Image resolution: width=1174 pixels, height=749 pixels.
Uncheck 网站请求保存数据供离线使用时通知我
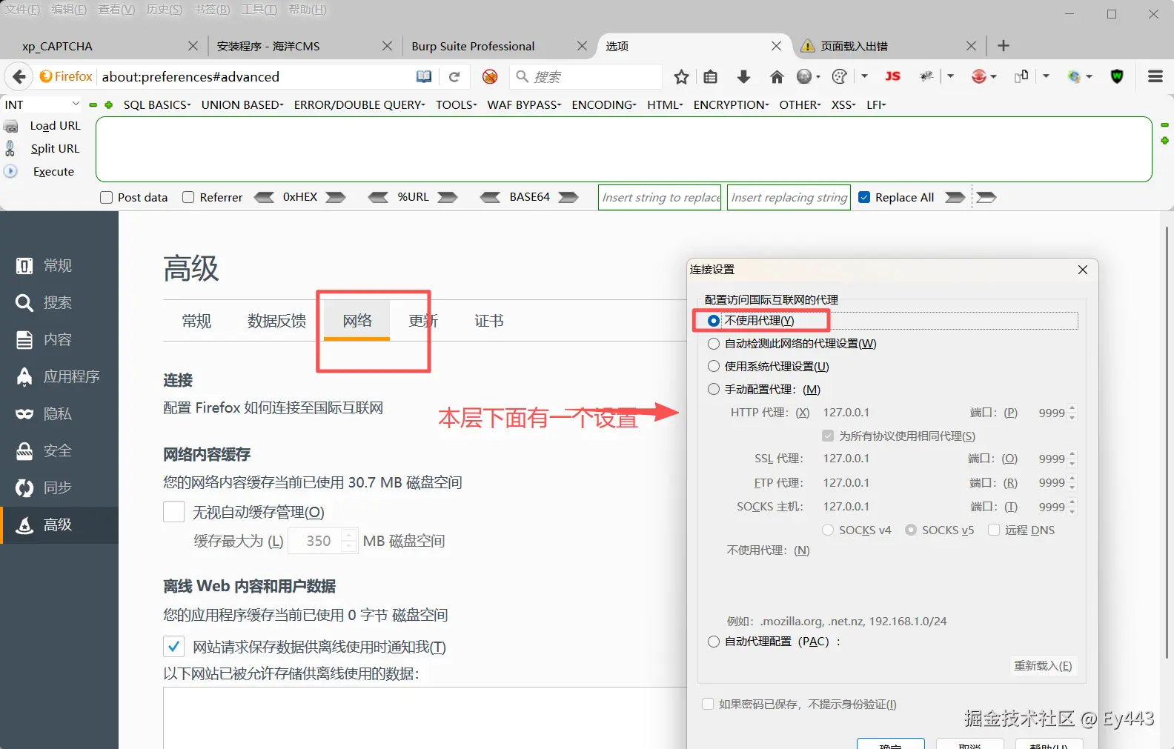coord(173,647)
